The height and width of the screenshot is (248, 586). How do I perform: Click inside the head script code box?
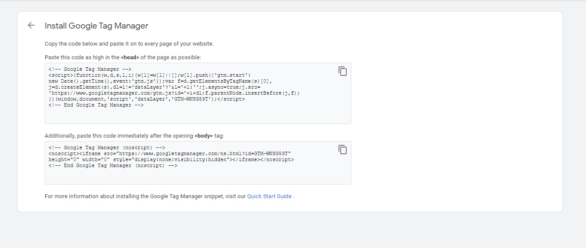pos(198,93)
